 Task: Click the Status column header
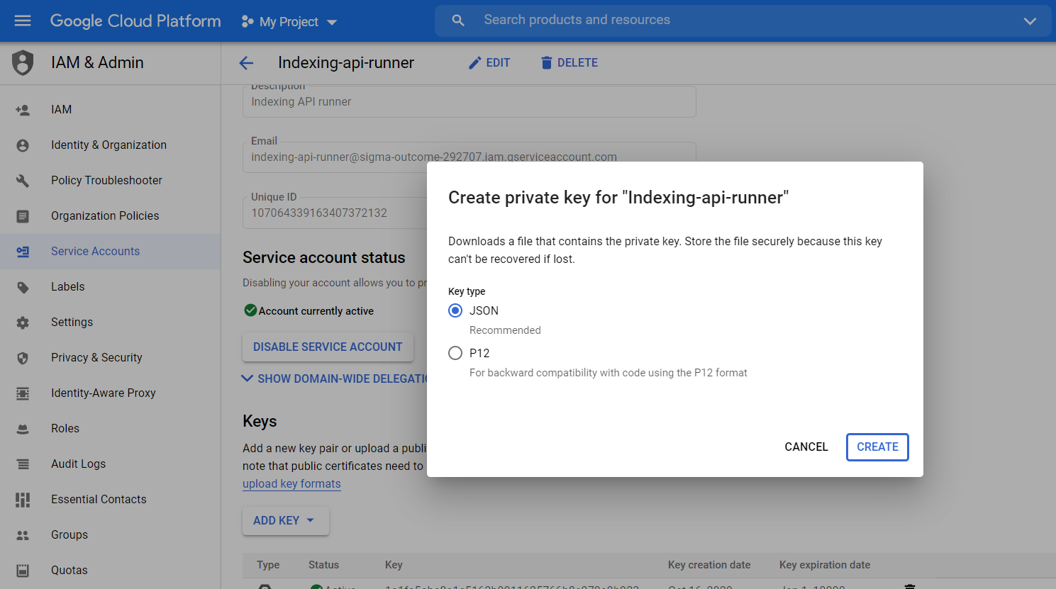(x=323, y=565)
